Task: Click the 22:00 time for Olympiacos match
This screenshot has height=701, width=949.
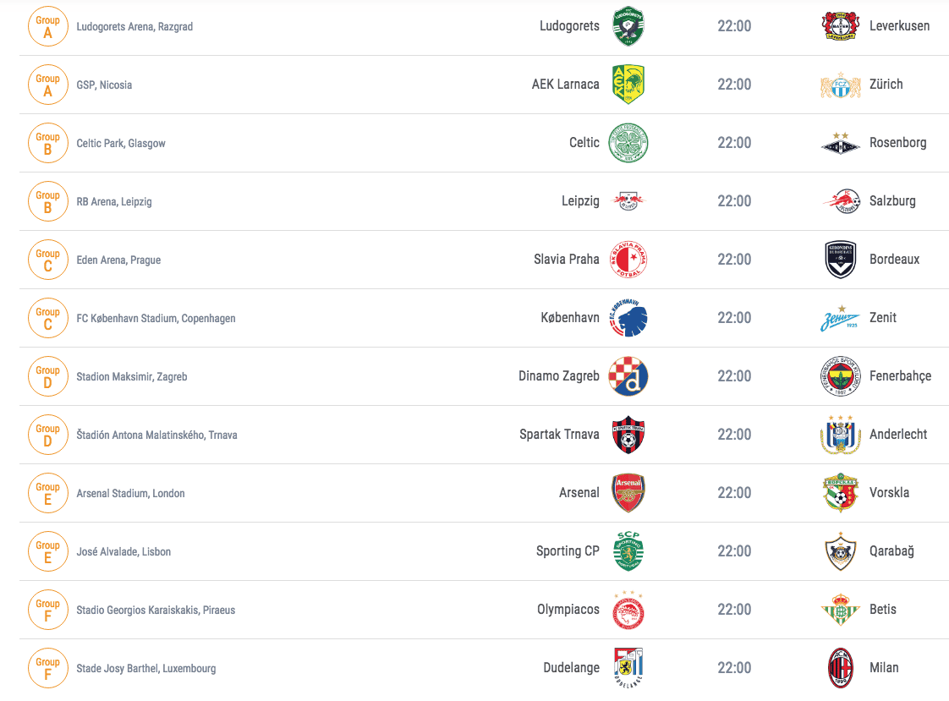Action: click(734, 610)
